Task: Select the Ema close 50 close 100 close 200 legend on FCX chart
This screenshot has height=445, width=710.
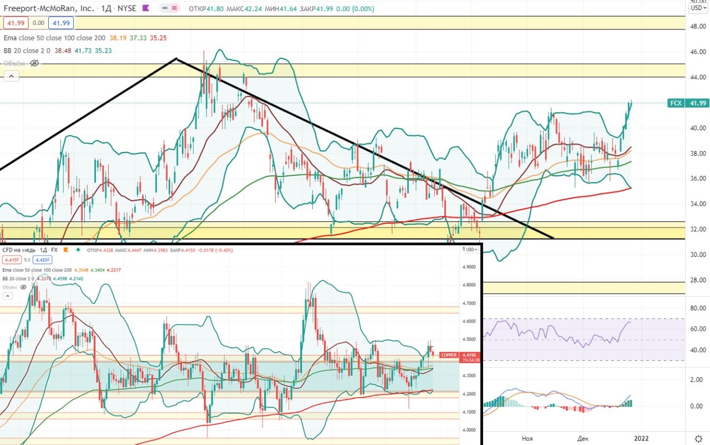Action: [54, 38]
